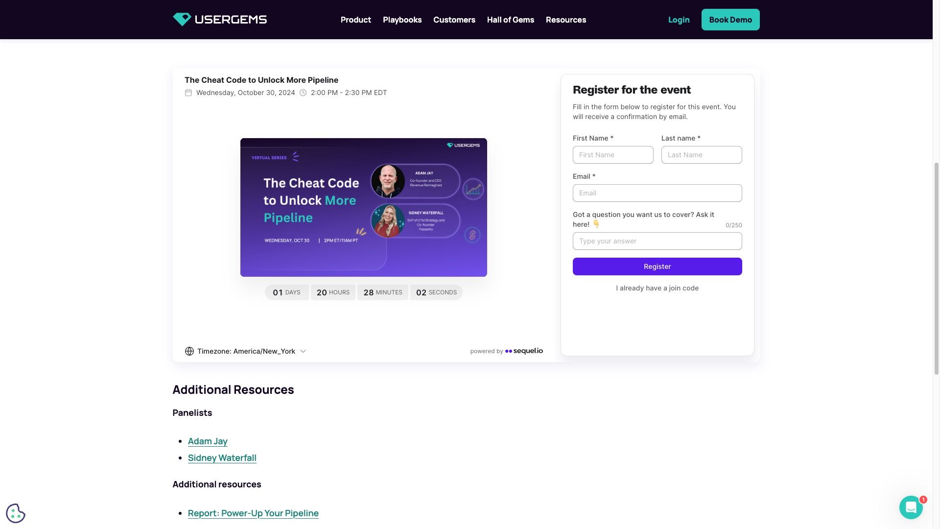The image size is (940, 529).
Task: Click the UserGems logo in header
Action: click(220, 20)
